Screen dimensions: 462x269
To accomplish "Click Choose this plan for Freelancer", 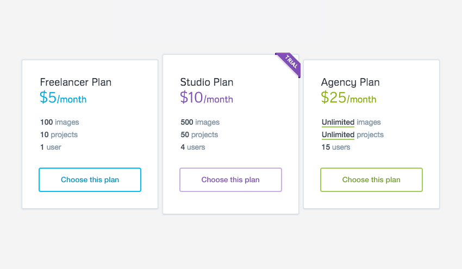I will point(90,180).
